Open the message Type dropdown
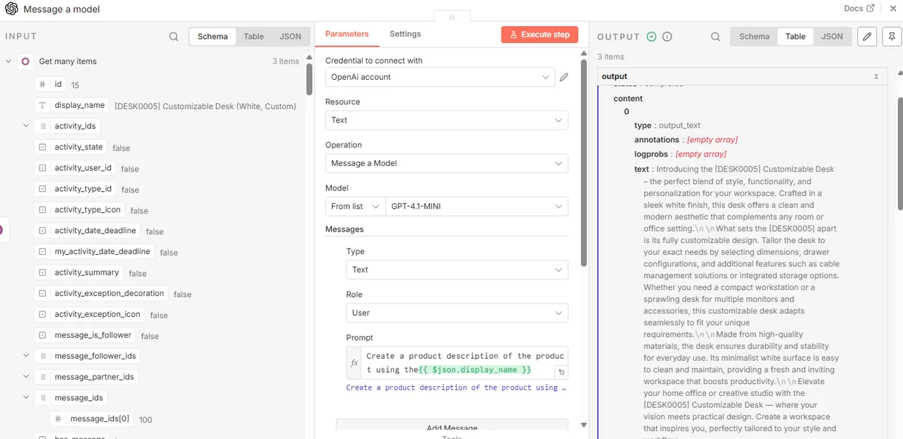Viewport: 903px width, 439px height. tap(457, 270)
